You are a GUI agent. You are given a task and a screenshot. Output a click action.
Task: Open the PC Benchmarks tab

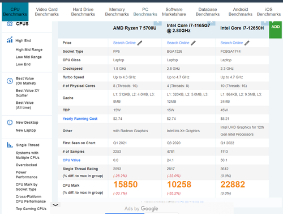pos(145,12)
